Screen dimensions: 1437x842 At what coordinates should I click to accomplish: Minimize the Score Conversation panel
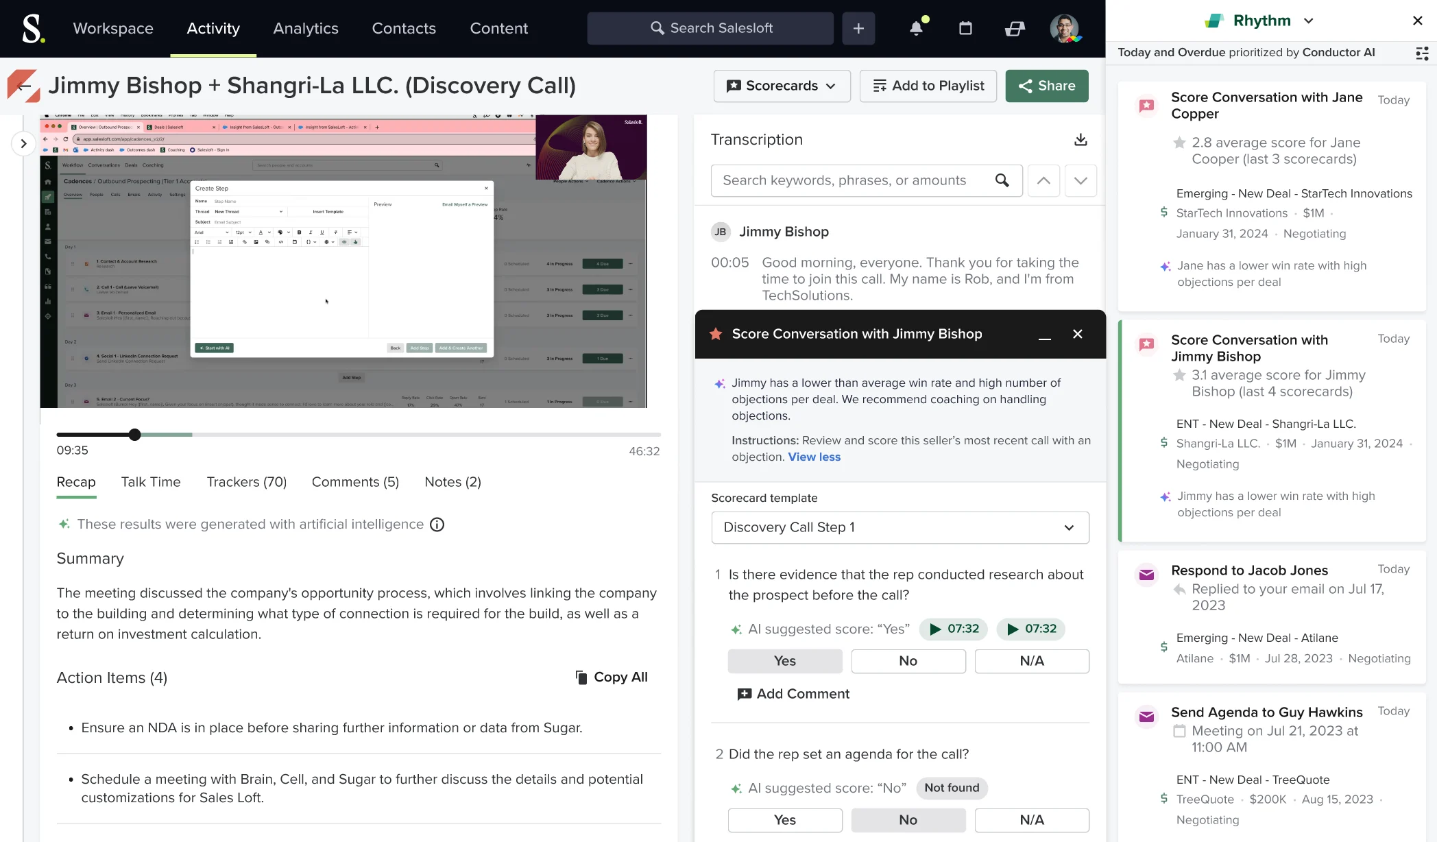[1045, 335]
